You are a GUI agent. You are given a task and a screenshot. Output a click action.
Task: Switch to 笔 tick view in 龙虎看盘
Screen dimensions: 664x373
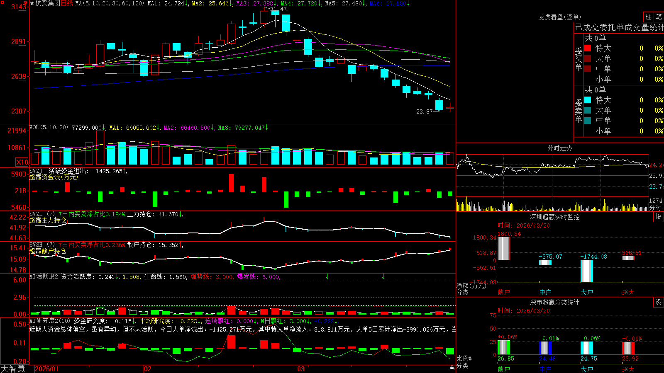659,17
